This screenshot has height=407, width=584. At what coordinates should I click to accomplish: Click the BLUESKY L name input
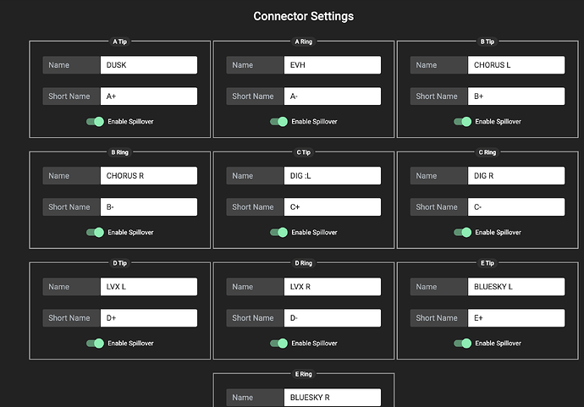click(515, 287)
